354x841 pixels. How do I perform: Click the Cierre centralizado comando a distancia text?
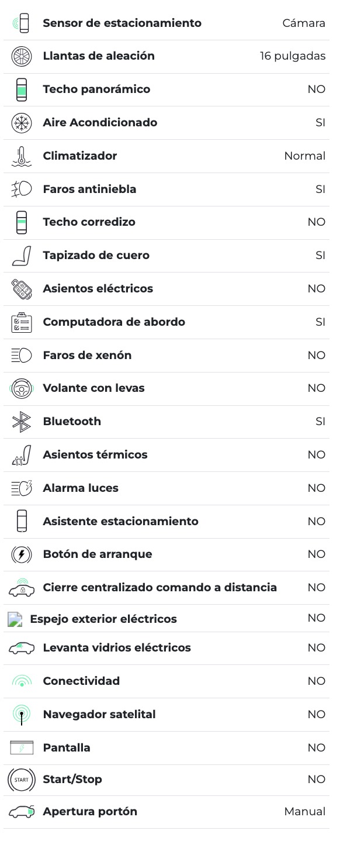159,588
